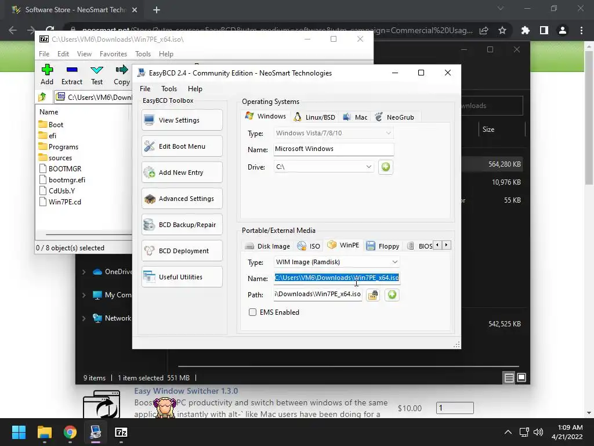Image resolution: width=594 pixels, height=446 pixels.
Task: Click the 7-Zip Copy toolbar icon
Action: pos(122,75)
